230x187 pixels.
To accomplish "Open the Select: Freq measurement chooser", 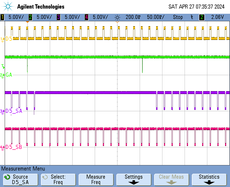I will (x=58, y=179).
